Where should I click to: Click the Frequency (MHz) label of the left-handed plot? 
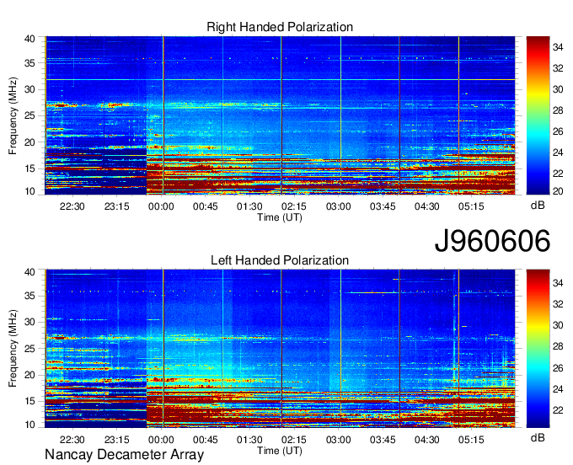click(13, 349)
